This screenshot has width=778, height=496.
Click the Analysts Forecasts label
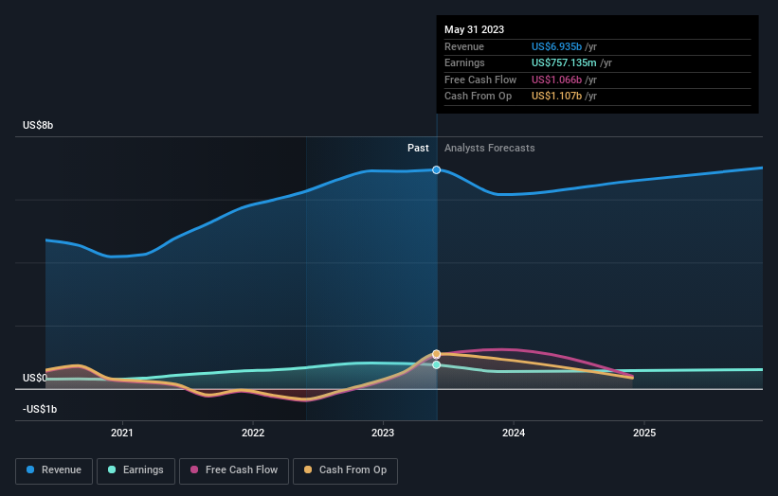(x=489, y=148)
